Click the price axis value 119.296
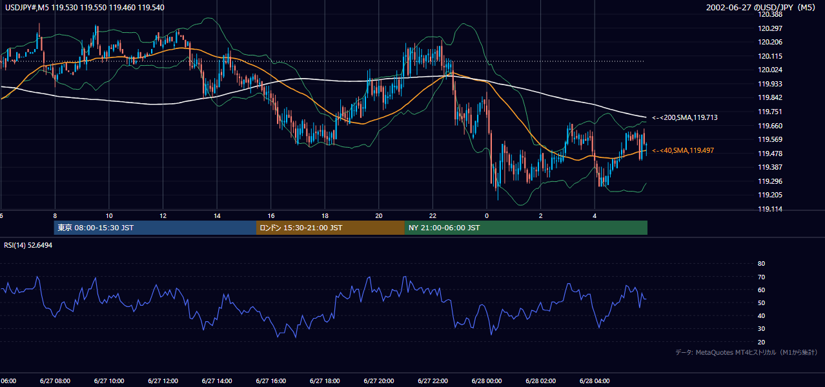The width and height of the screenshot is (825, 387). [771, 181]
